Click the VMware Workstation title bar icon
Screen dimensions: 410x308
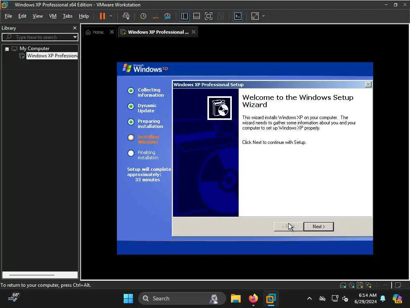pyautogui.click(x=5, y=5)
